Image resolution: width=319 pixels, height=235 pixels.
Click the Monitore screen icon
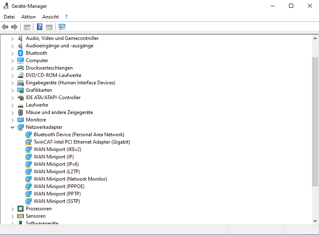21,120
